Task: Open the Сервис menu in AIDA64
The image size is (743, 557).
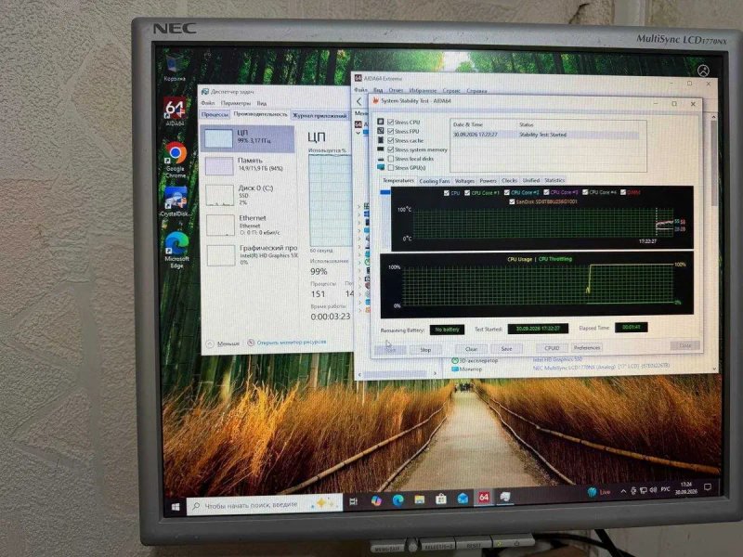Action: [x=451, y=90]
